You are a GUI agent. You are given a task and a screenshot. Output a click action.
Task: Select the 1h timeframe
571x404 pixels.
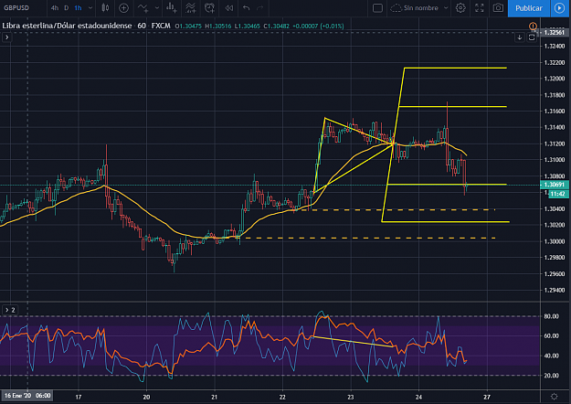click(x=78, y=7)
